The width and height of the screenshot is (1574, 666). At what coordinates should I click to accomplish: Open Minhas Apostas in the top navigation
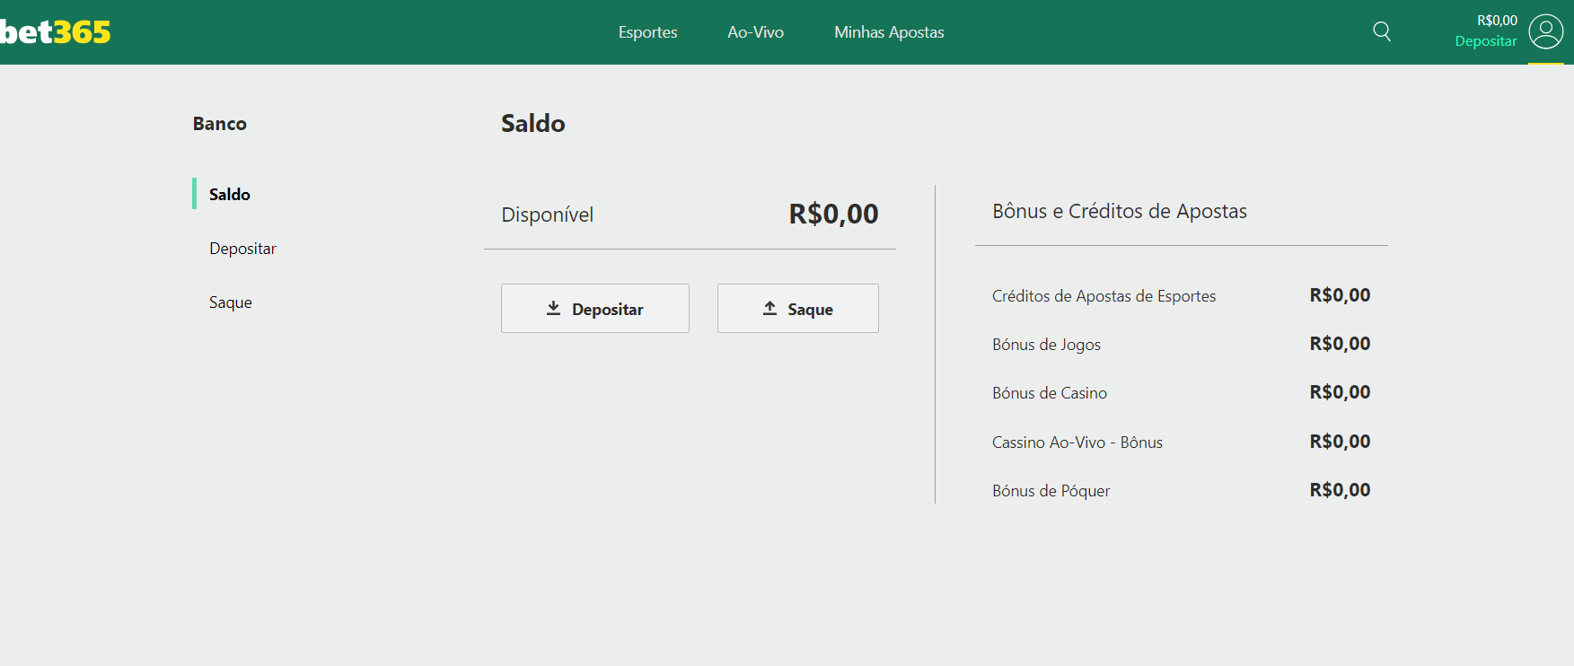point(889,32)
